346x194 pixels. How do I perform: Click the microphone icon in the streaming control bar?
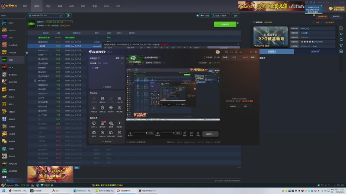[x=130, y=133]
